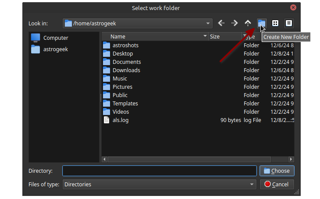This screenshot has width=320, height=199.
Task: Click Folder type cell in astroshots row
Action: [252, 45]
